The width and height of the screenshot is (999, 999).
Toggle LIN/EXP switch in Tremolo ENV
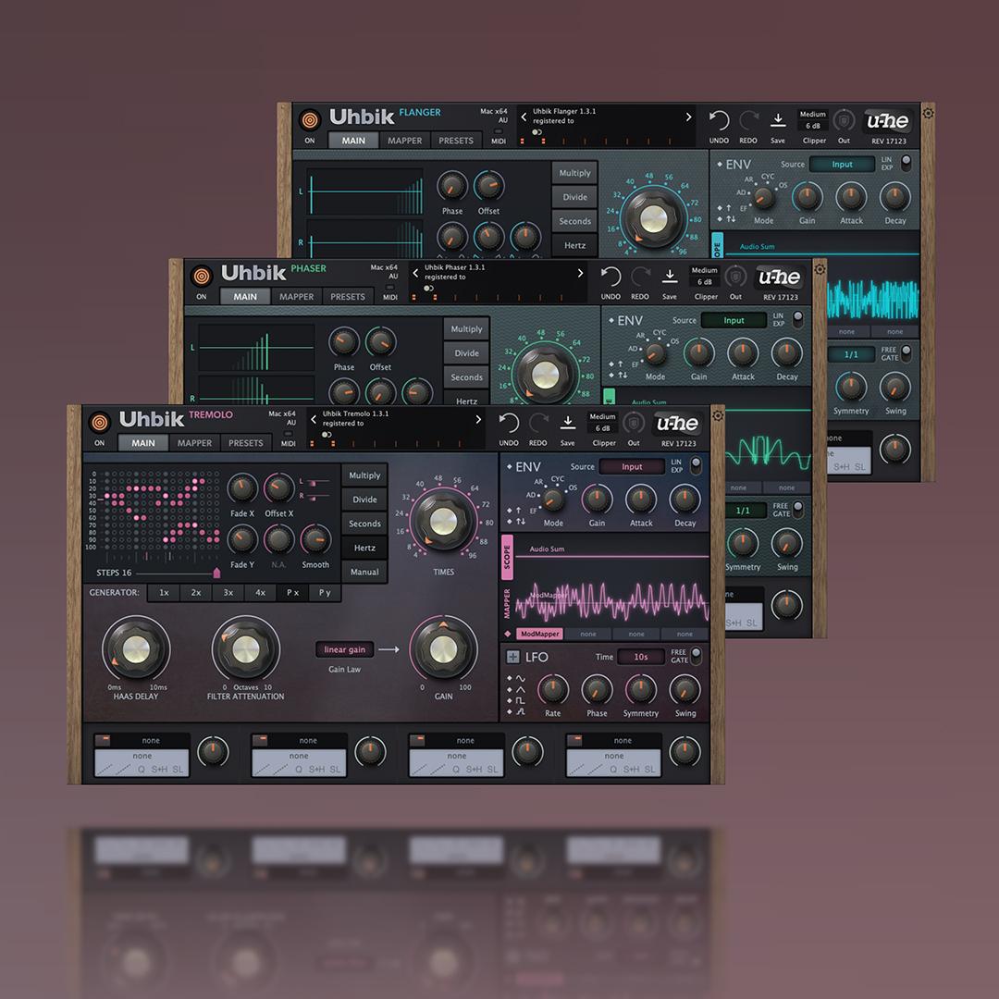[696, 465]
